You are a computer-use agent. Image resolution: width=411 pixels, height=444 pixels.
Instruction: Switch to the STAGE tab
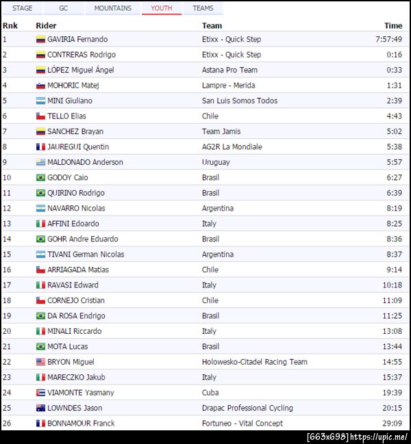pyautogui.click(x=22, y=8)
